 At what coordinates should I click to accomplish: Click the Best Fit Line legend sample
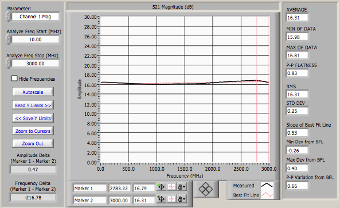pos(267,195)
